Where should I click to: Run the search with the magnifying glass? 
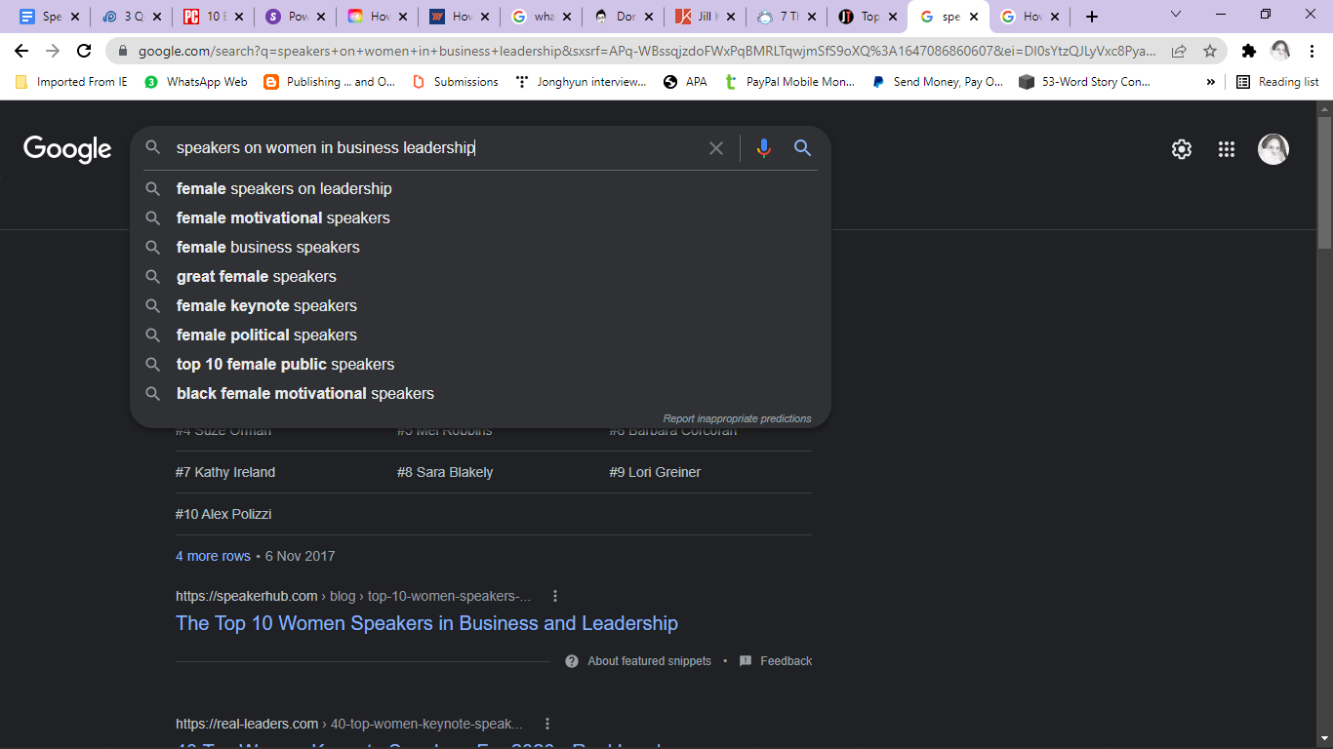[802, 147]
